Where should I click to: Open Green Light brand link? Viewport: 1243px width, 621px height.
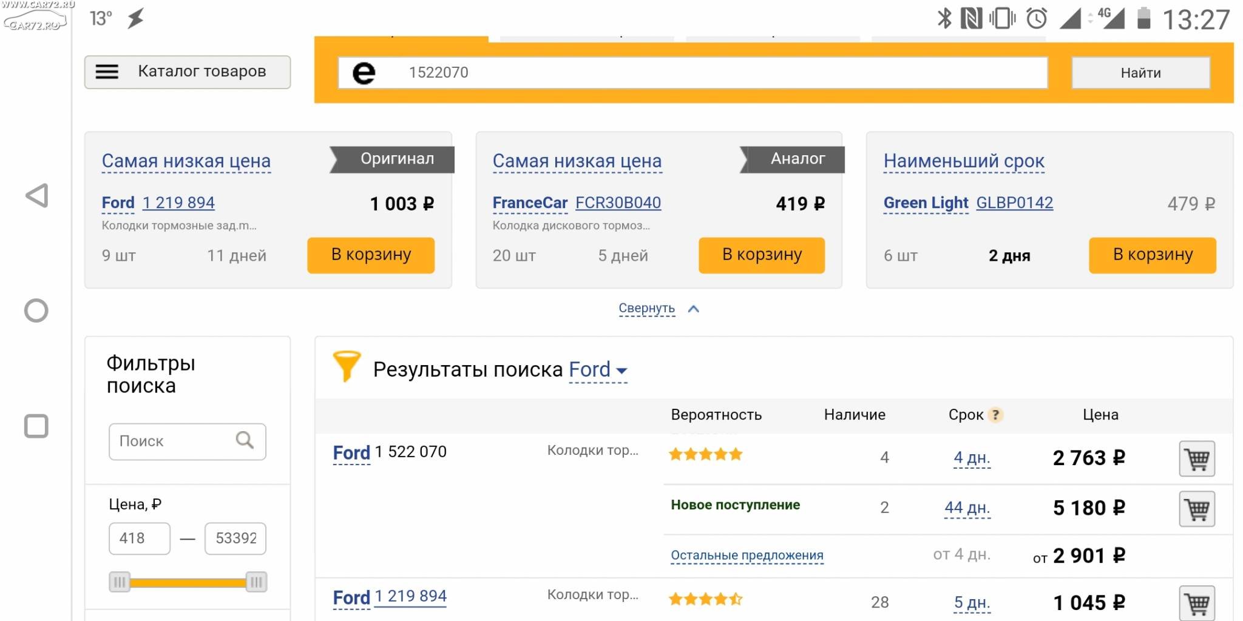click(926, 203)
